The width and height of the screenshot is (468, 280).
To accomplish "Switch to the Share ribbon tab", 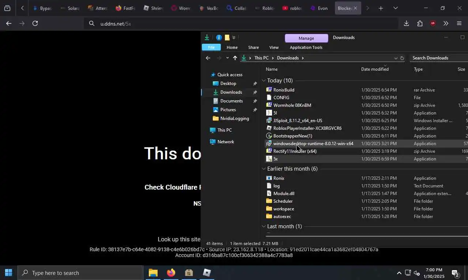I will (253, 47).
